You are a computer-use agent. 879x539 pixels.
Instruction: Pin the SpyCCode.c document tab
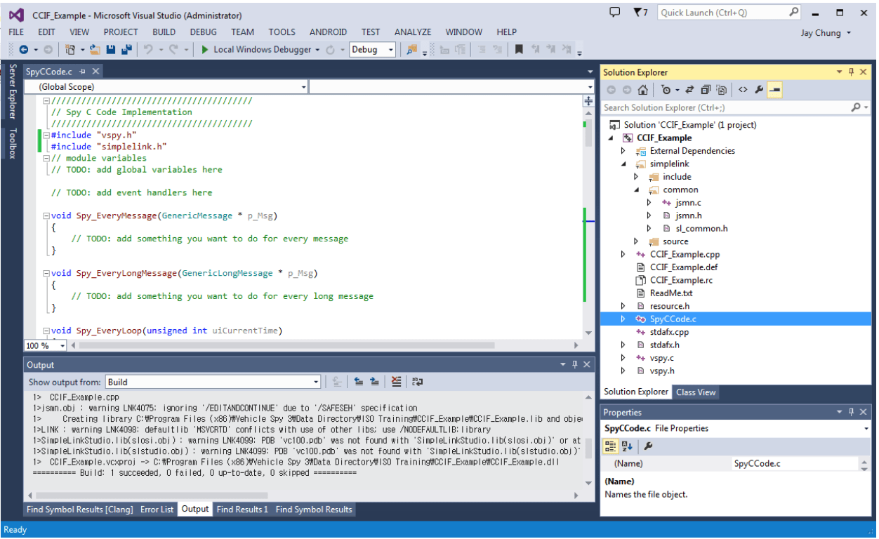click(82, 72)
